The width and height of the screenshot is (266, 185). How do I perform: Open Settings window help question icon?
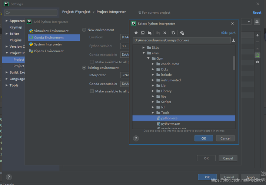9,177
